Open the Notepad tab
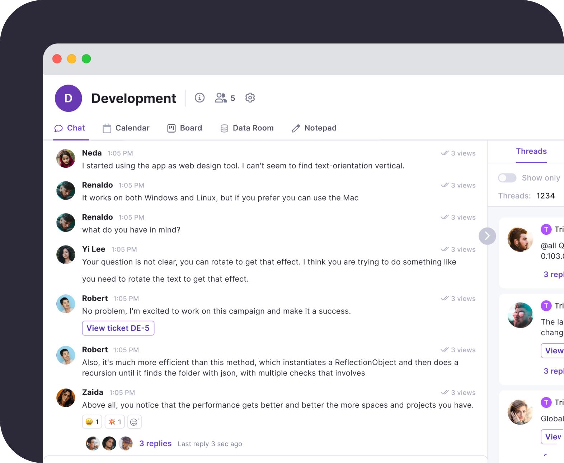 [x=314, y=128]
